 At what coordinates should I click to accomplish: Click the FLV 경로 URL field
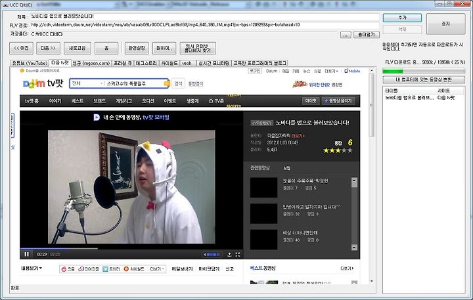tap(204, 25)
